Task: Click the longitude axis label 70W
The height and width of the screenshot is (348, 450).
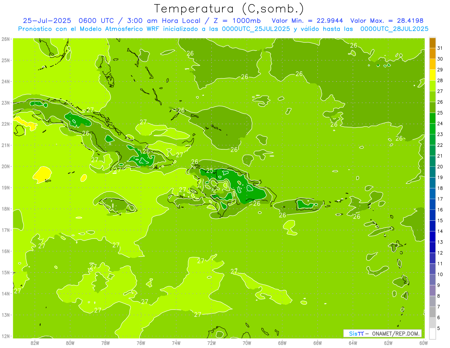Action: click(247, 343)
